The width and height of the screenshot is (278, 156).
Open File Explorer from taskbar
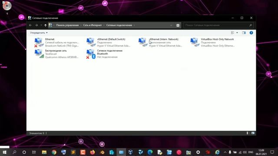(x=44, y=152)
